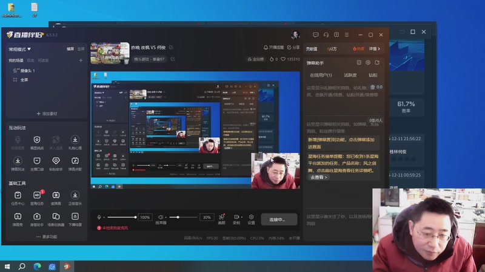Click the add scene plus icon
The width and height of the screenshot is (485, 272).
coord(81,60)
